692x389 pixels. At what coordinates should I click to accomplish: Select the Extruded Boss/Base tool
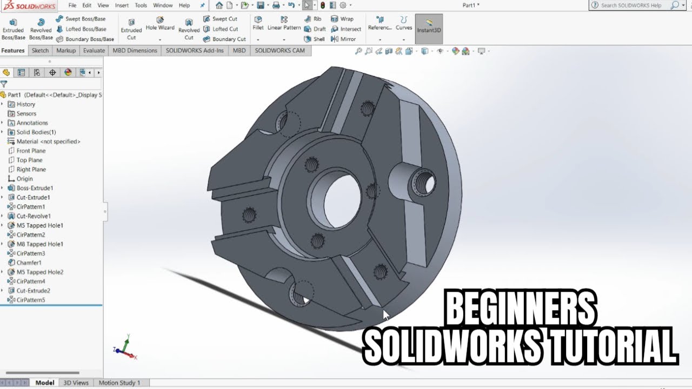pyautogui.click(x=14, y=30)
